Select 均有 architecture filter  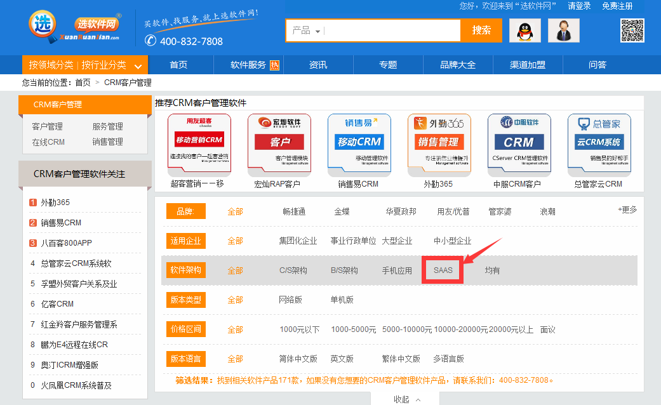[x=492, y=270]
